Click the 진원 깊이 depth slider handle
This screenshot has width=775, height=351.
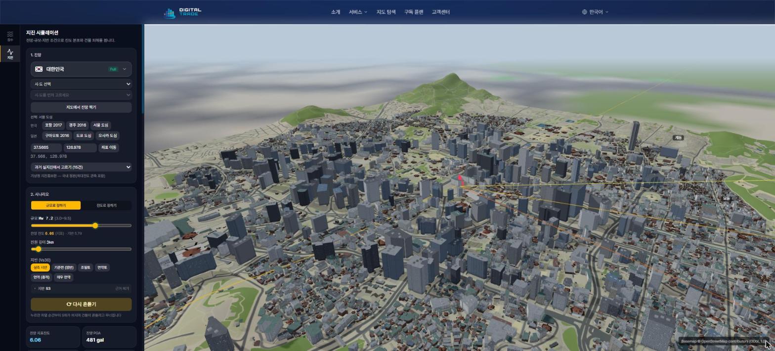(x=38, y=249)
